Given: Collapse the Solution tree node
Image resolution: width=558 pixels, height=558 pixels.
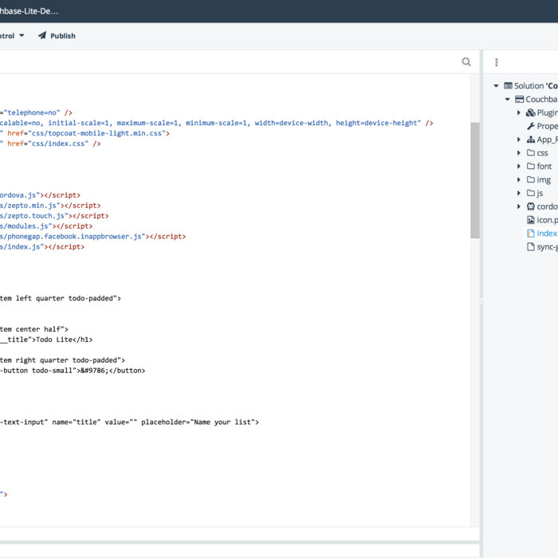Looking at the screenshot, I should pos(496,86).
